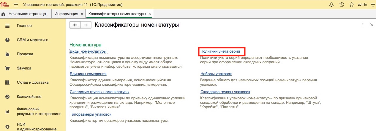The height and width of the screenshot is (131, 376).
Task: Navigate back with the left arrow button
Action: 75,25
